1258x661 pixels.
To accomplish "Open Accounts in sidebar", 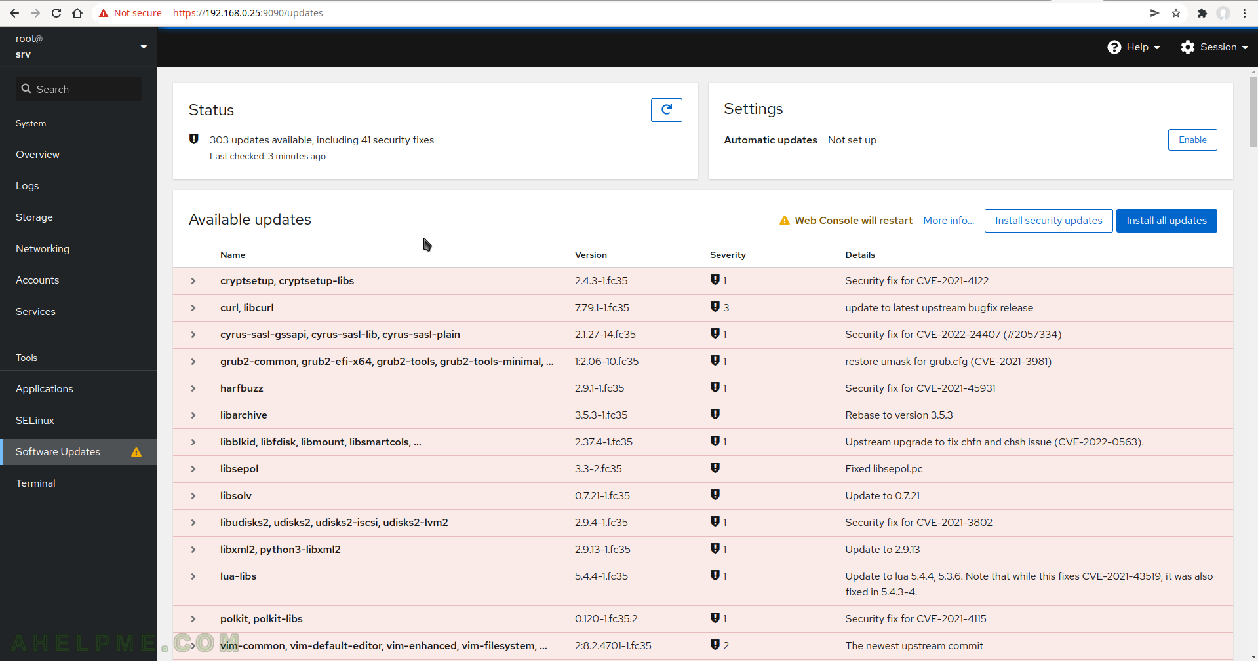I will 79,280.
